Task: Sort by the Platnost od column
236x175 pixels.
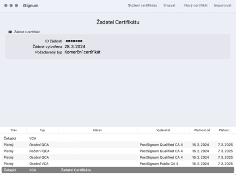Action: click(202, 130)
